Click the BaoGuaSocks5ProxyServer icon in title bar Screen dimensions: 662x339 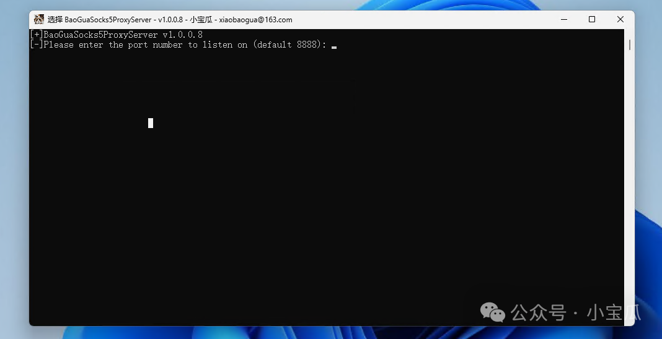(39, 20)
